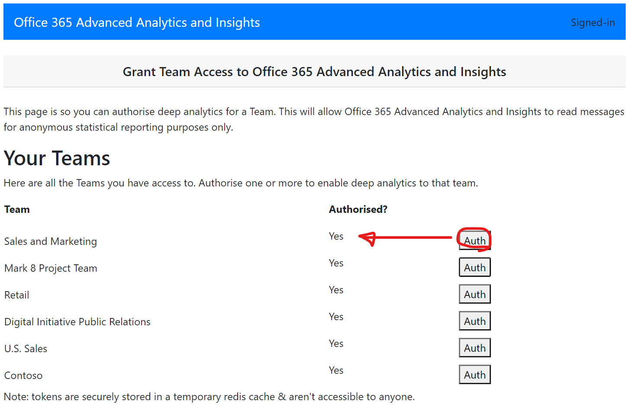Select the Sales and Marketing team name
Screen dimensions: 626x414
51,241
